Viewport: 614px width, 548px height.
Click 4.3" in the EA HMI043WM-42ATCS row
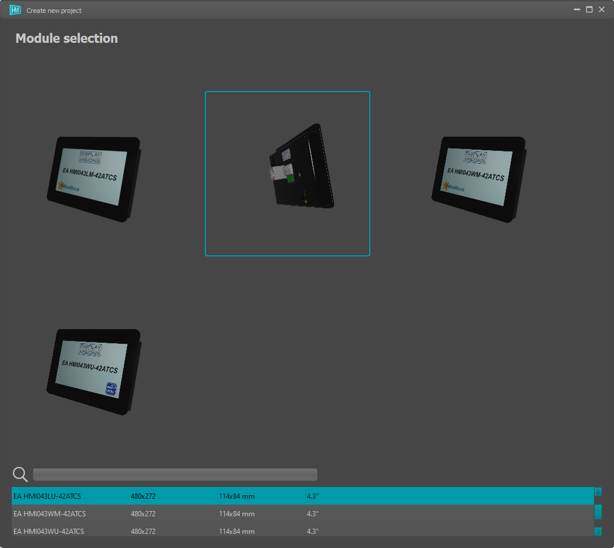coord(312,513)
